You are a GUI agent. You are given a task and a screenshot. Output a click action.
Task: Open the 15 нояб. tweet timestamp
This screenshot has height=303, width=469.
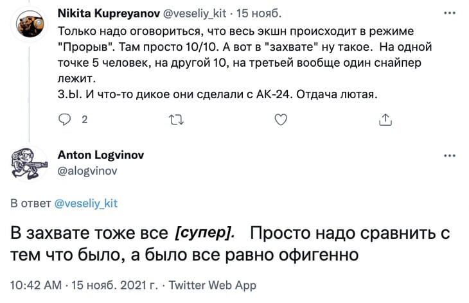(x=259, y=13)
